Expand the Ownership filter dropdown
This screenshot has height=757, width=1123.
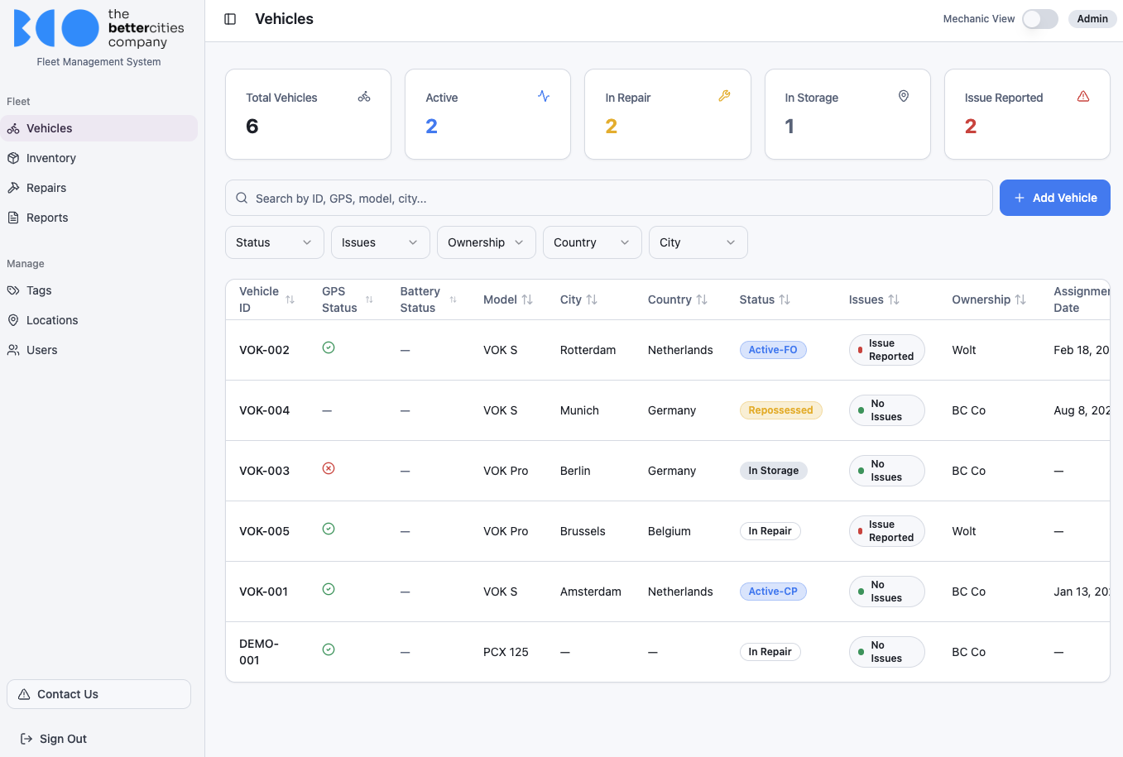coord(487,242)
